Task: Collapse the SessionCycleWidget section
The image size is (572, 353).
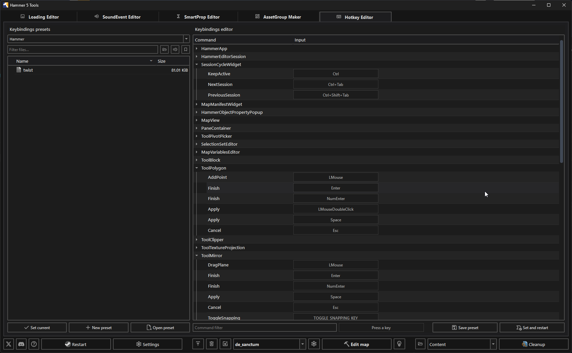Action: pos(197,64)
